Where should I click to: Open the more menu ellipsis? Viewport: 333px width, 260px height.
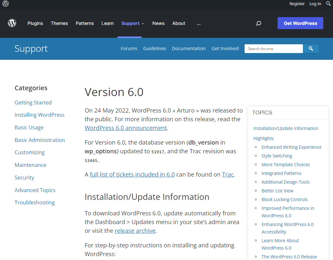(x=199, y=24)
